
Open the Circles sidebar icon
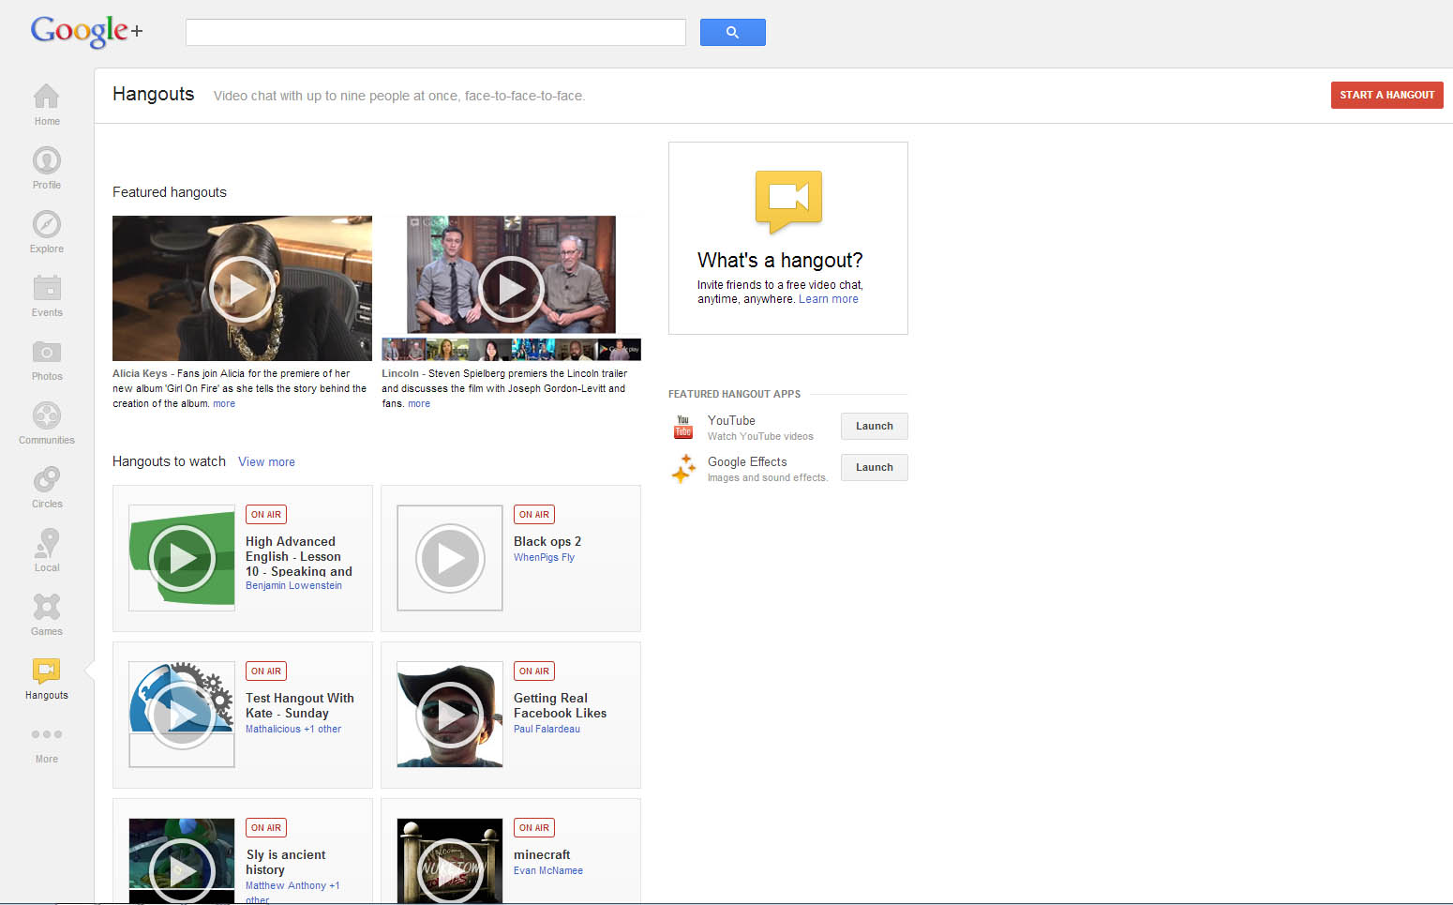tap(47, 479)
